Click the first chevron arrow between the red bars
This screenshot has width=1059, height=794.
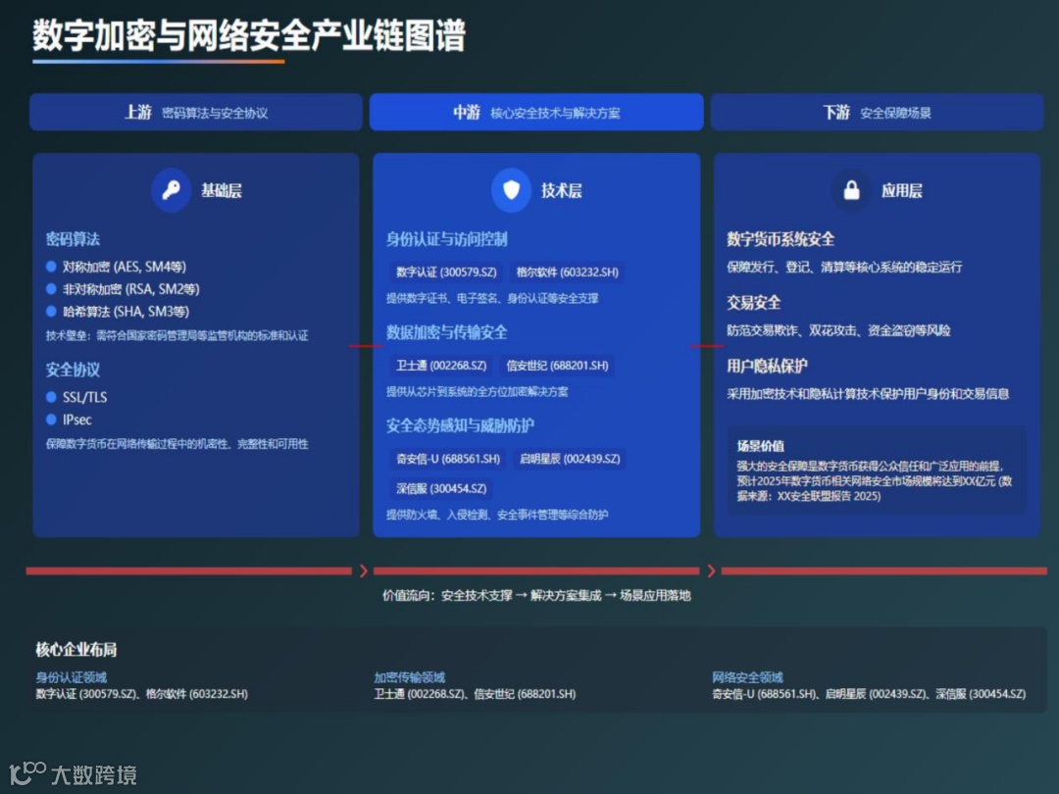coord(364,571)
